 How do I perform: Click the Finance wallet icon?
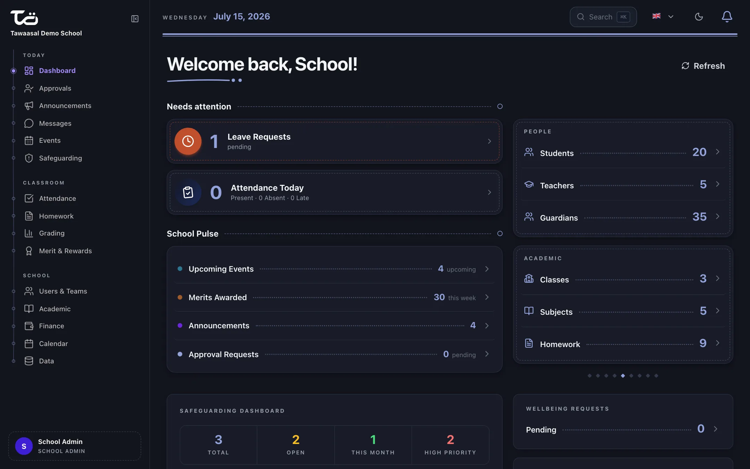pos(29,326)
